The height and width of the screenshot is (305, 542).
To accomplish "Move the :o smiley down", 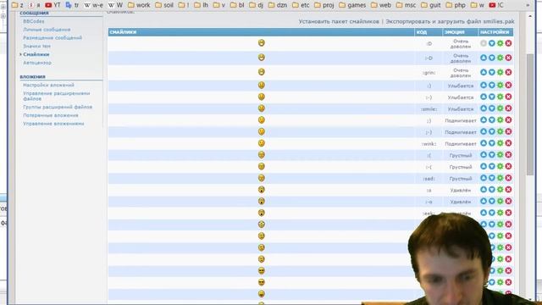I will click(491, 190).
